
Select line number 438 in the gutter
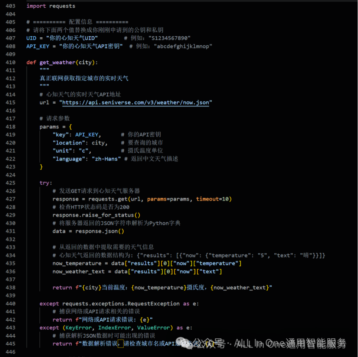pyautogui.click(x=11, y=288)
